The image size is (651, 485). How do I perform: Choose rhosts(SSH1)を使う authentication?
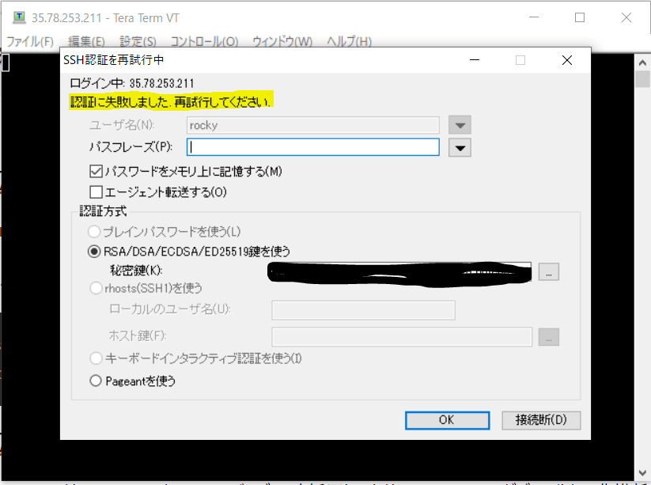[93, 288]
